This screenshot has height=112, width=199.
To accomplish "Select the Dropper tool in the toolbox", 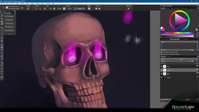I will click(x=2, y=16).
